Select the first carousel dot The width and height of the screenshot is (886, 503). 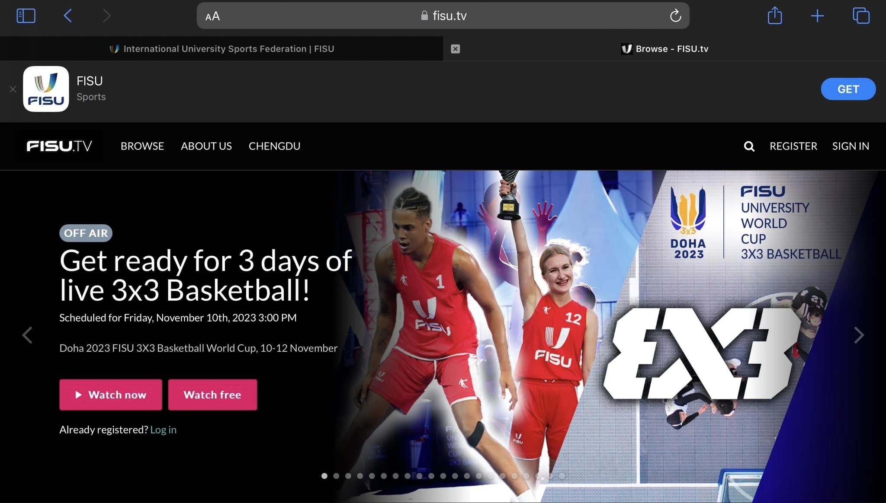point(324,476)
